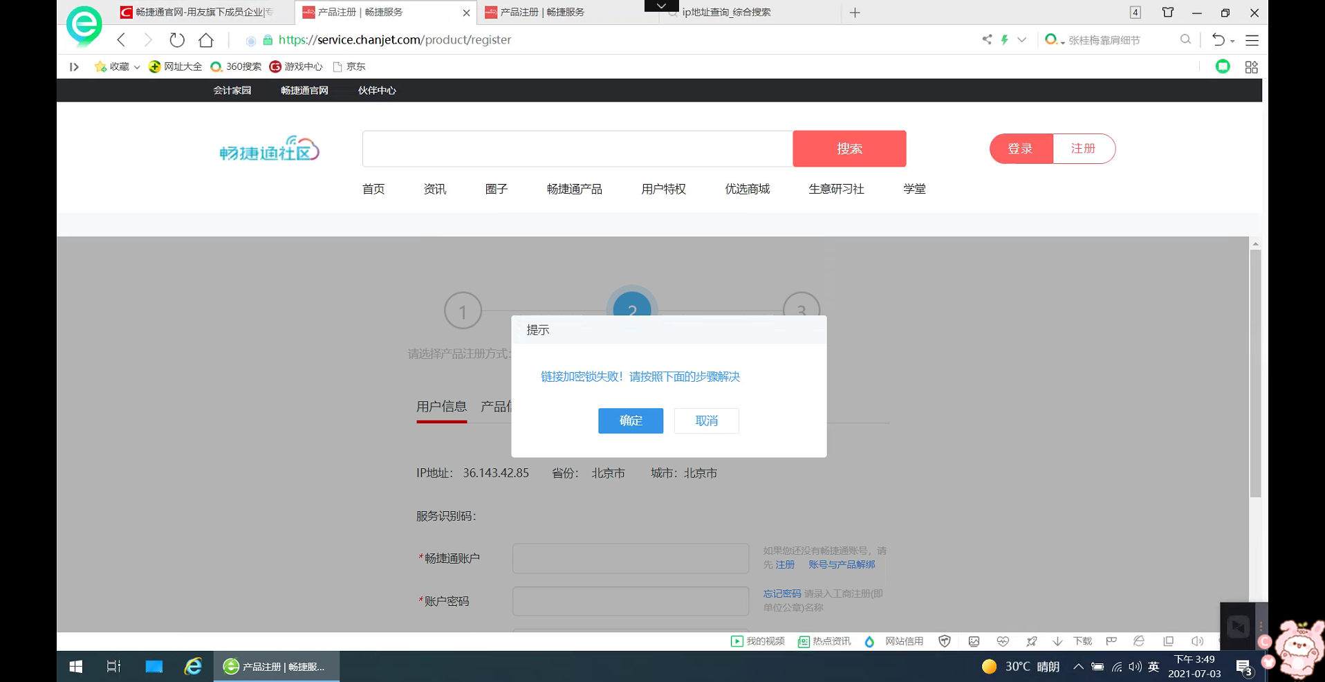The height and width of the screenshot is (682, 1325).
Task: Open the 畅捷通产品 nav item
Action: tap(575, 189)
